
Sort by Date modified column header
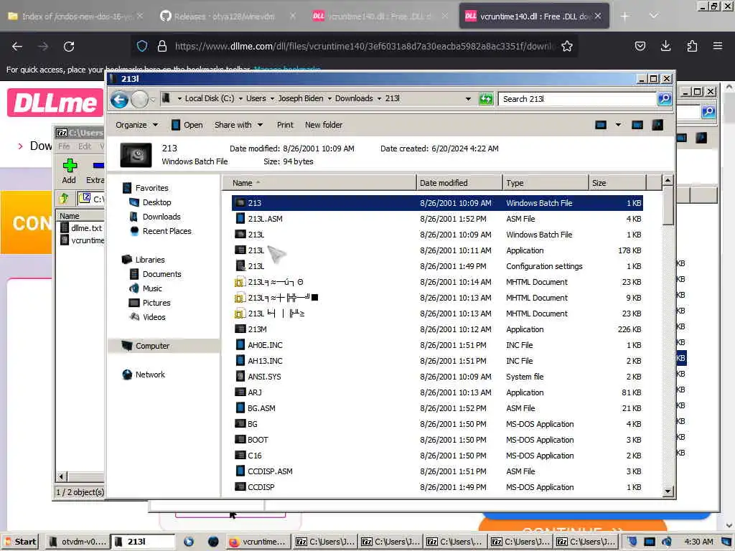coord(459,183)
